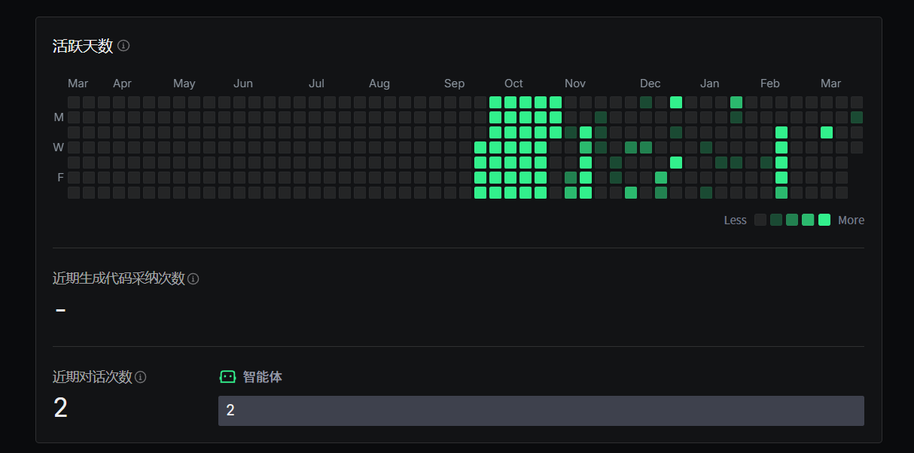Click the "Less" legend label

[x=735, y=220]
